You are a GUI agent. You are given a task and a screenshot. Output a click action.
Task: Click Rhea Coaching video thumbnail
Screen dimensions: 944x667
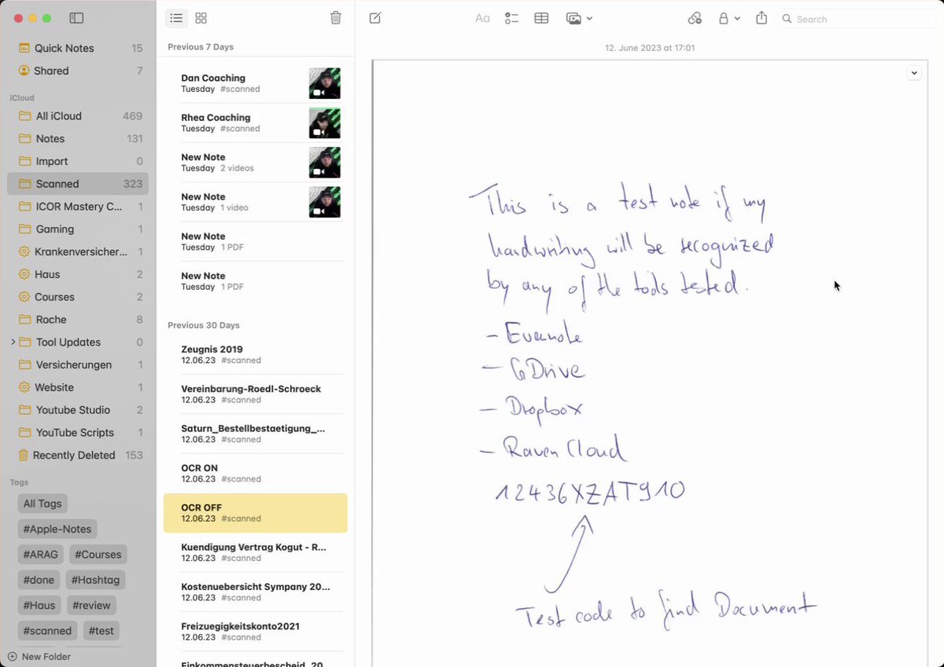325,123
